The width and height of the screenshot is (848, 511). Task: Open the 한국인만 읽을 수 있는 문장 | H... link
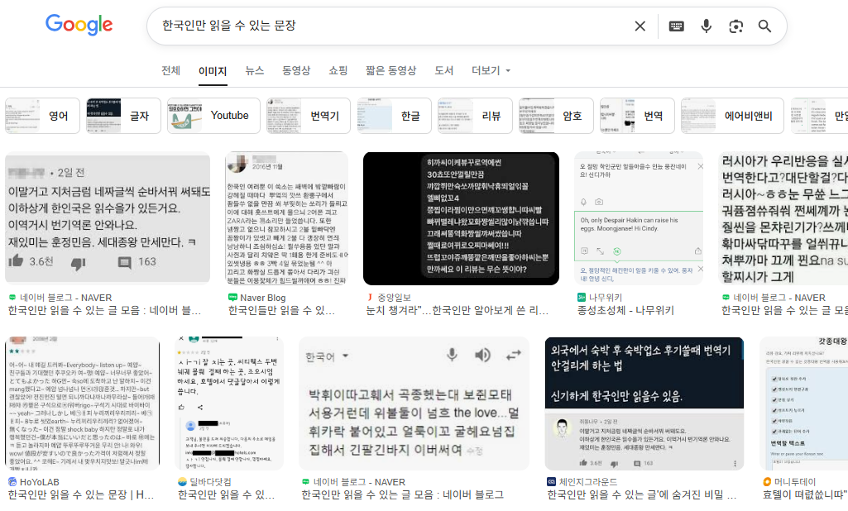[x=81, y=495]
